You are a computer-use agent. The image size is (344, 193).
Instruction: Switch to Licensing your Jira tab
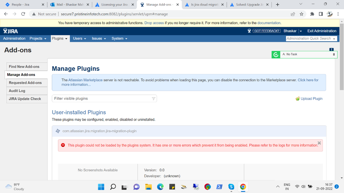coord(114,4)
